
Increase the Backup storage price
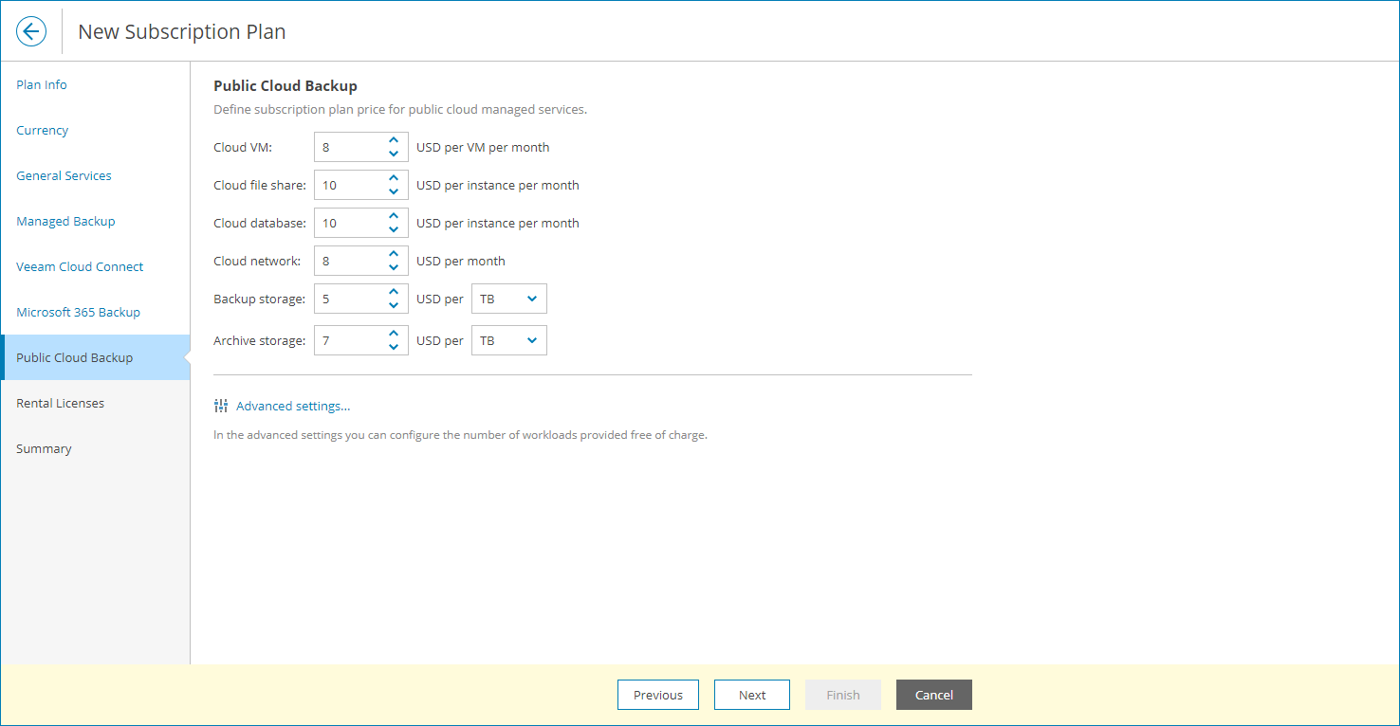tap(394, 292)
